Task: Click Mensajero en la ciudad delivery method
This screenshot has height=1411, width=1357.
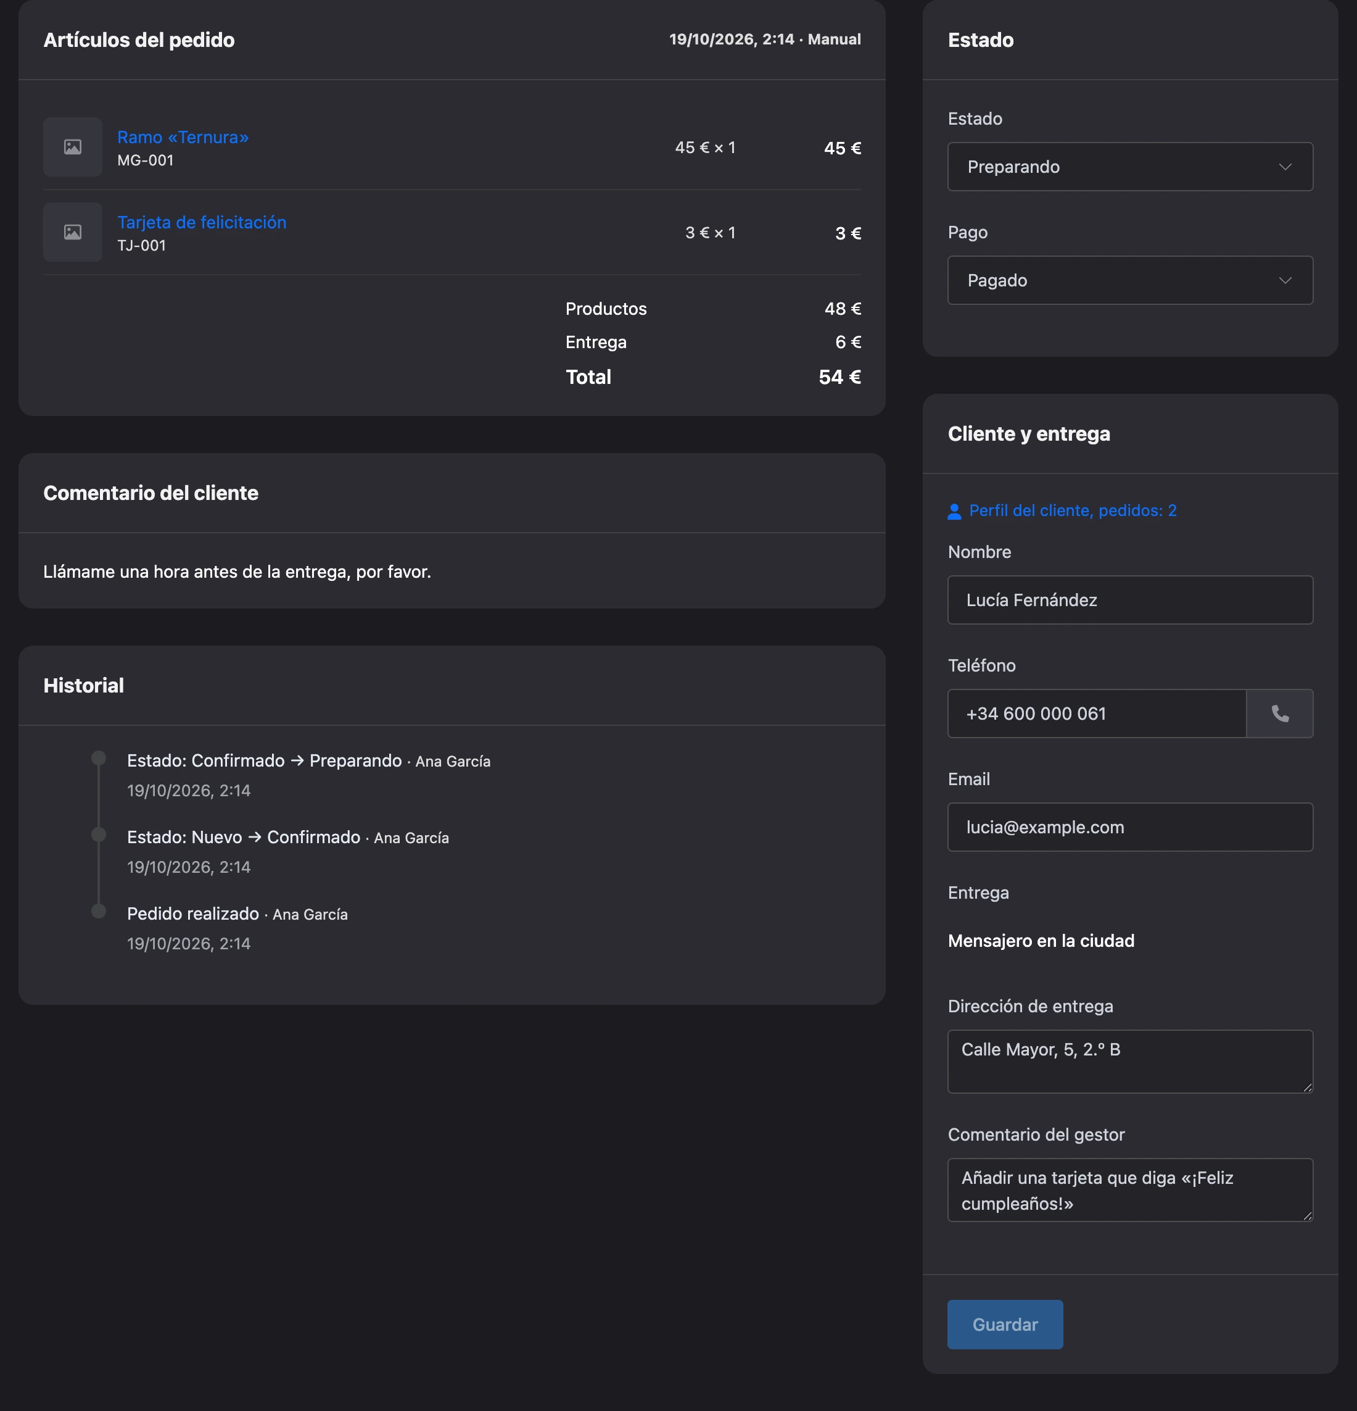Action: 1041,941
